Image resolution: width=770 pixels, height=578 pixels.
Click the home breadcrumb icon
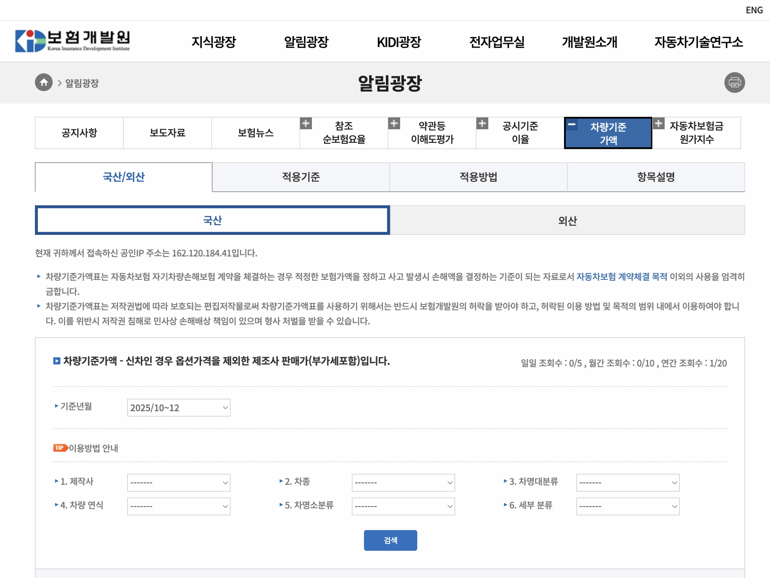pos(44,82)
